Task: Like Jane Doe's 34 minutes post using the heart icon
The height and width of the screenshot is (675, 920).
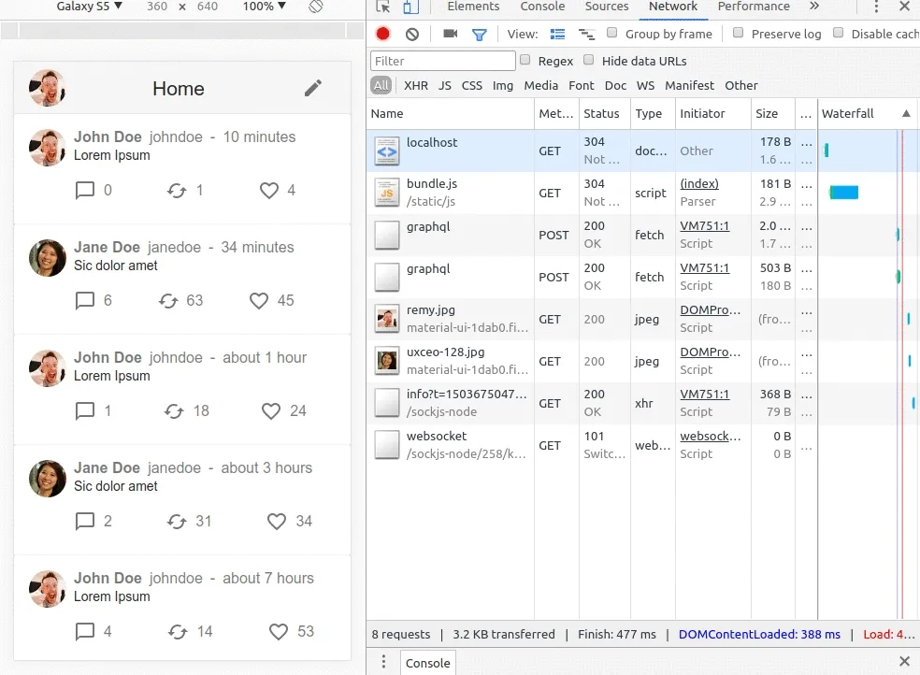Action: pyautogui.click(x=259, y=300)
